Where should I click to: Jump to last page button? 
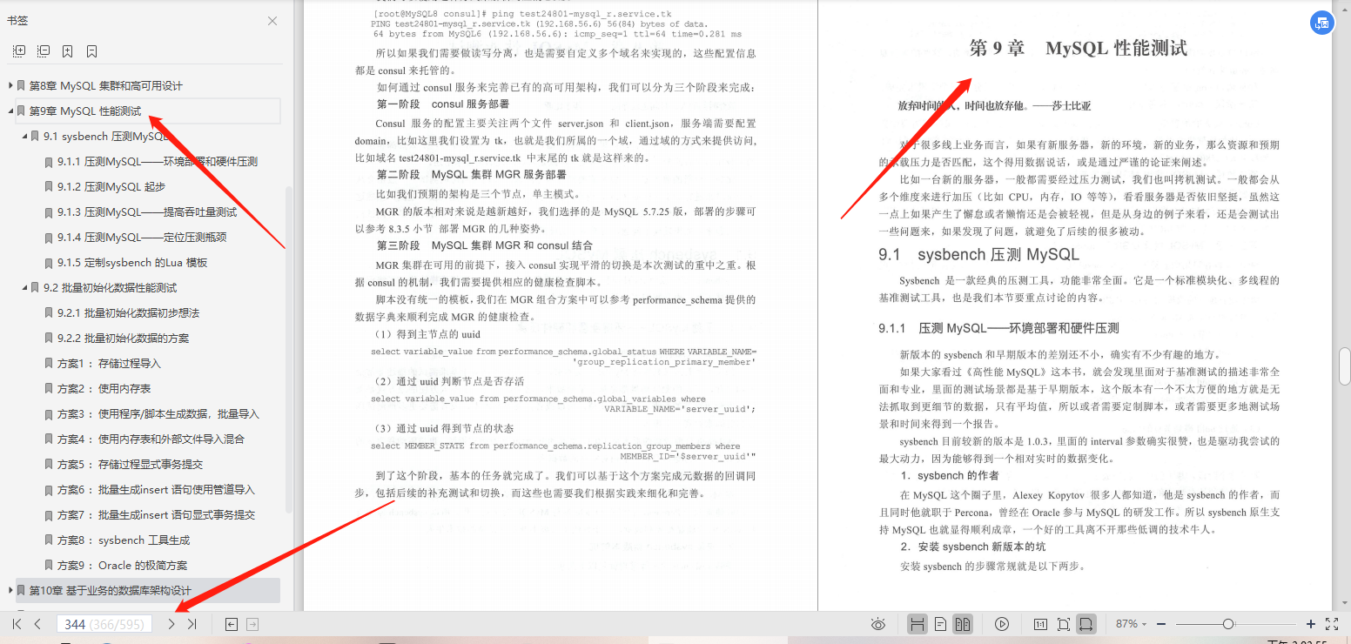pyautogui.click(x=192, y=624)
